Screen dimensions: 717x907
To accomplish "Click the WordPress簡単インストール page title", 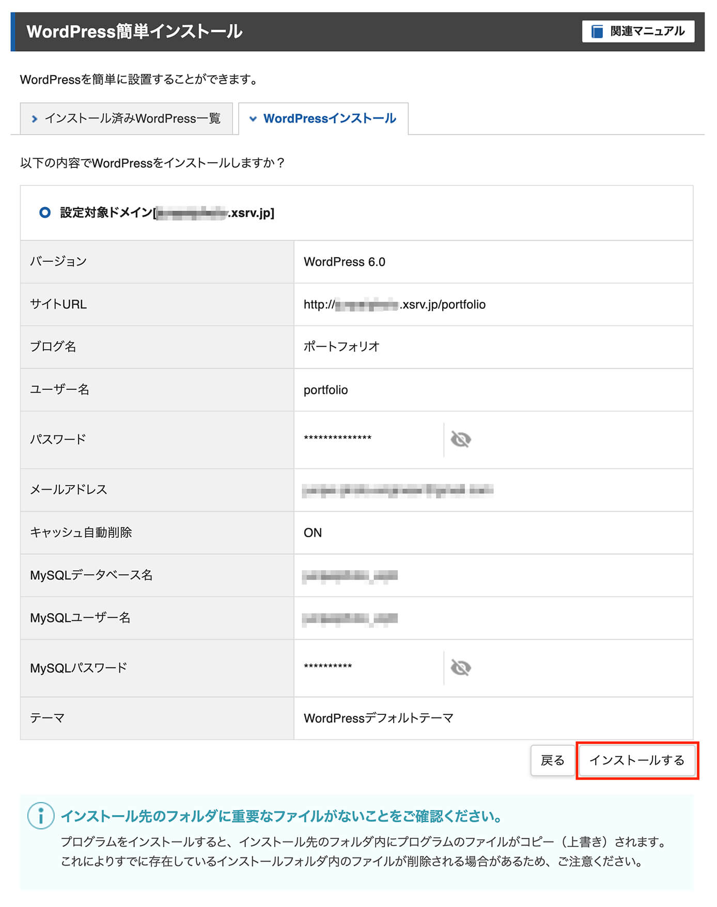I will pyautogui.click(x=134, y=32).
